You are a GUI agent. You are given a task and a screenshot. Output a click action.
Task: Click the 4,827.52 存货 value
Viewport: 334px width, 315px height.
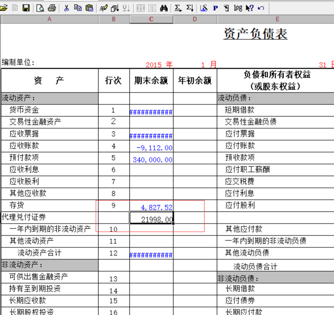pos(157,207)
